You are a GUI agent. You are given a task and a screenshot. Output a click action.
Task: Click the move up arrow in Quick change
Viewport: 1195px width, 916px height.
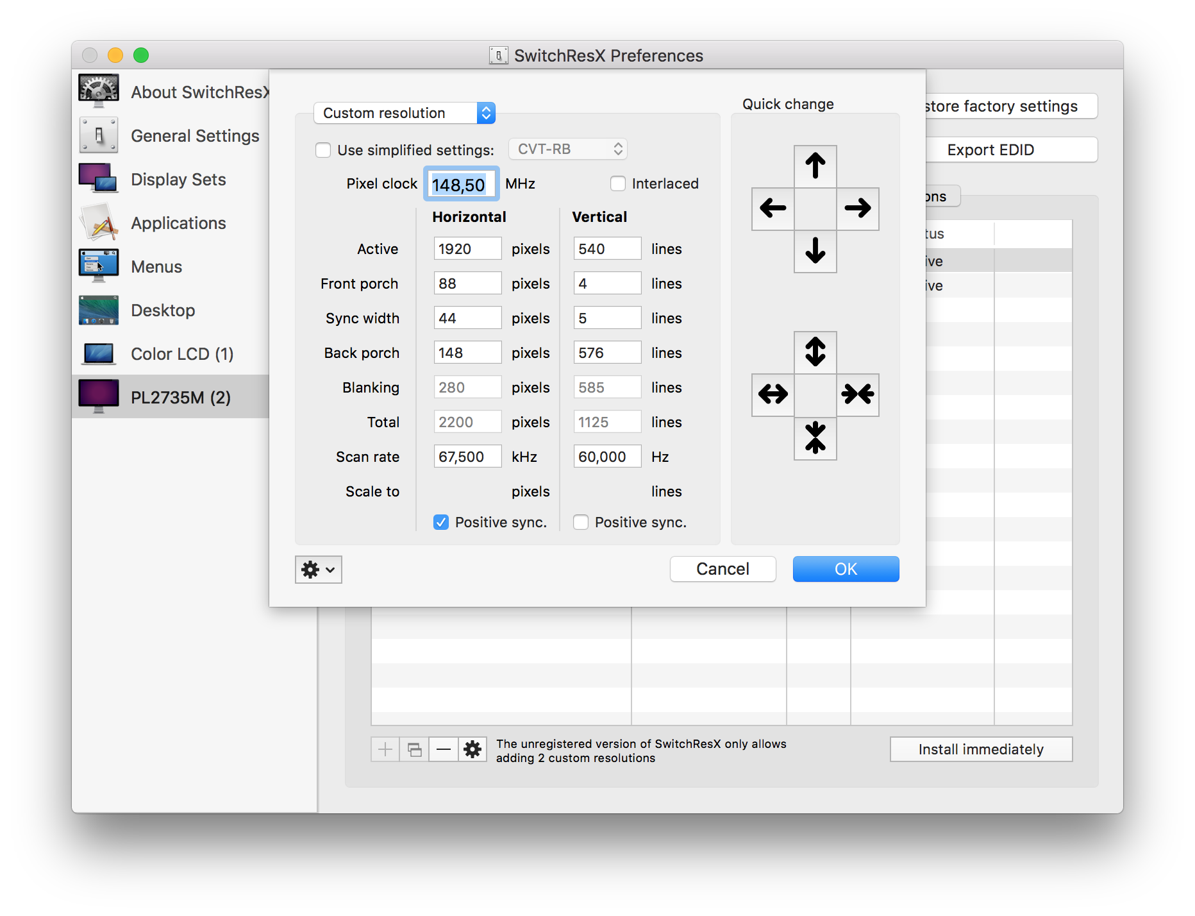(815, 166)
